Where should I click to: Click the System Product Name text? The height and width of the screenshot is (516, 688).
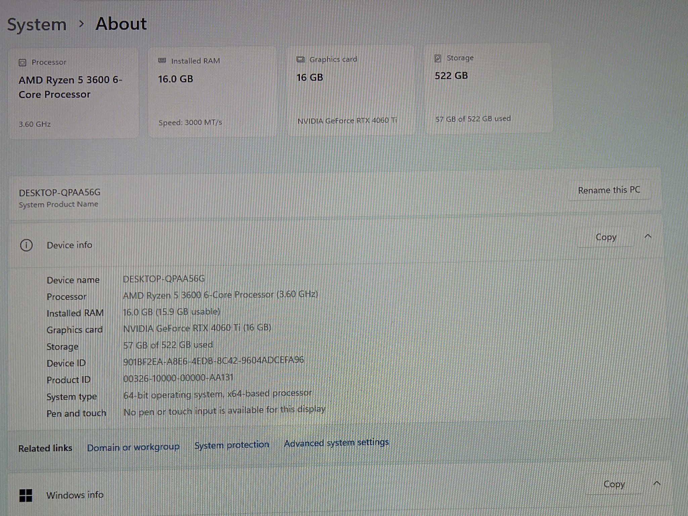point(58,204)
